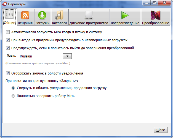Open the Воспроизведение tab with the green play icon
The height and width of the screenshot is (138, 173).
(x=125, y=17)
